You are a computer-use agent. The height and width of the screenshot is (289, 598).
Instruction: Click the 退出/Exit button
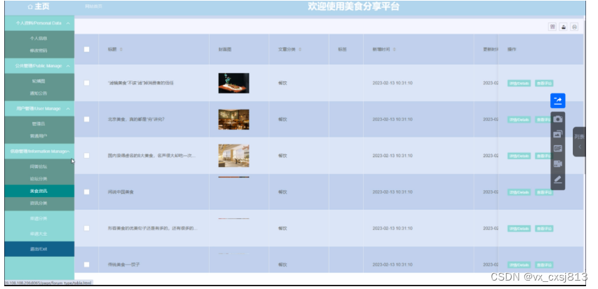click(x=40, y=249)
